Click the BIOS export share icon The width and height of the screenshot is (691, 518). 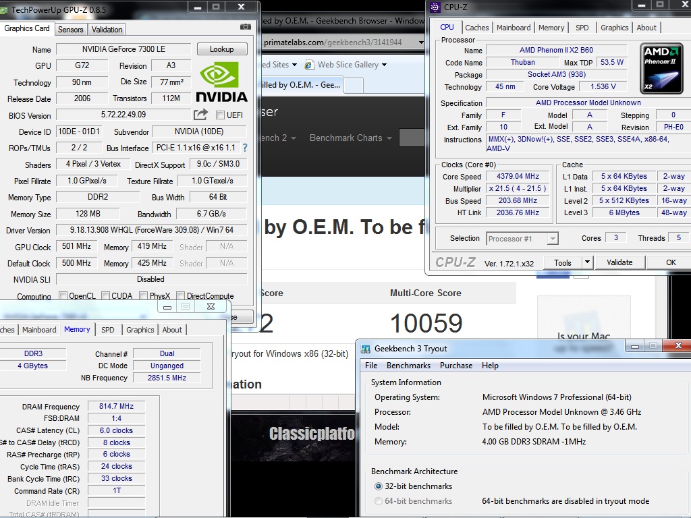[x=200, y=115]
